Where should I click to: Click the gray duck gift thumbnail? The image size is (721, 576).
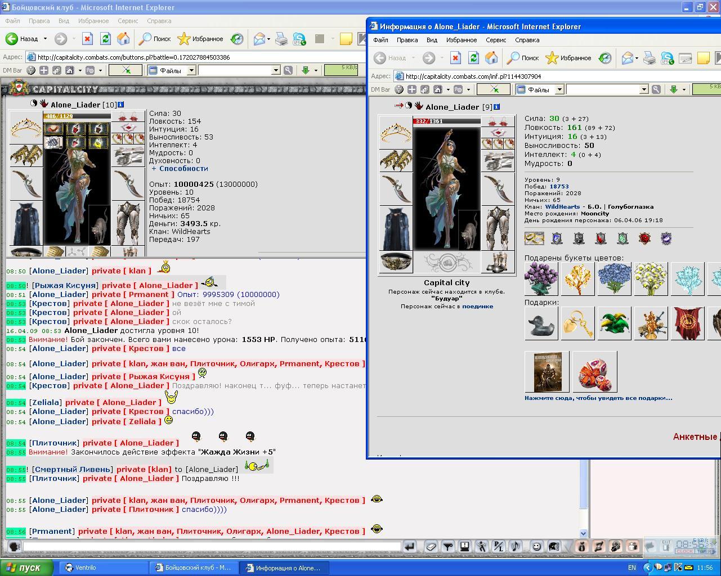click(541, 323)
